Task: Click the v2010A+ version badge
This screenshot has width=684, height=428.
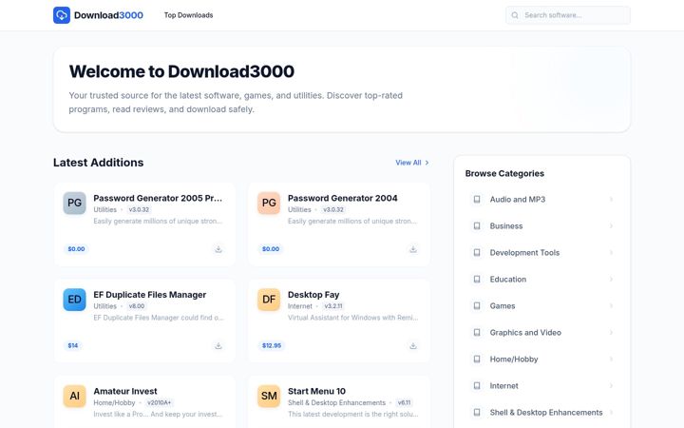Action: [160, 402]
